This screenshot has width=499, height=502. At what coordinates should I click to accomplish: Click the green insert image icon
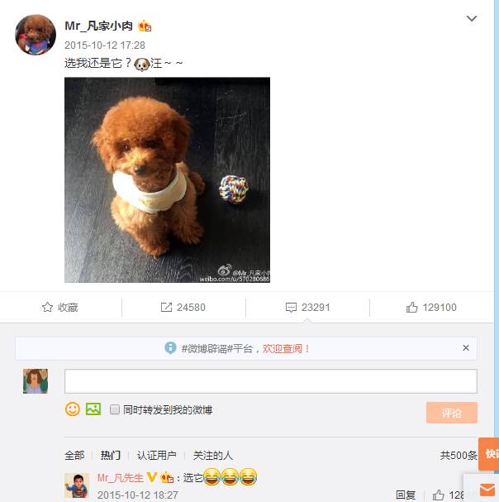click(93, 409)
